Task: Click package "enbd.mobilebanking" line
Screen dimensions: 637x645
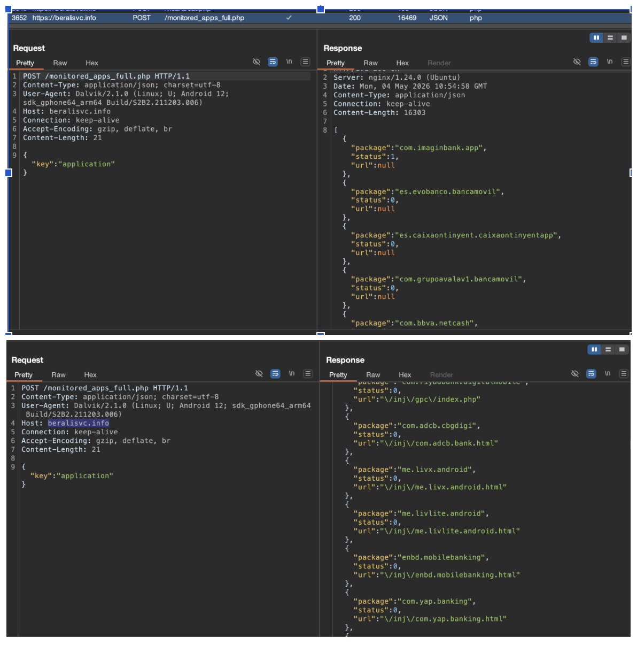Action: [421, 557]
